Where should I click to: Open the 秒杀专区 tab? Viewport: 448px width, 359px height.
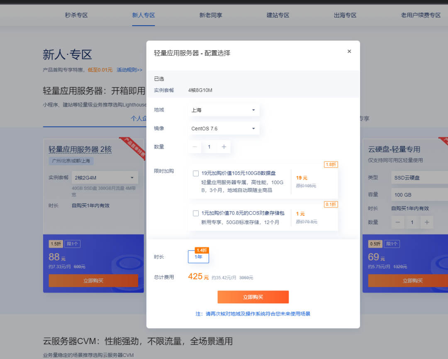pos(76,15)
